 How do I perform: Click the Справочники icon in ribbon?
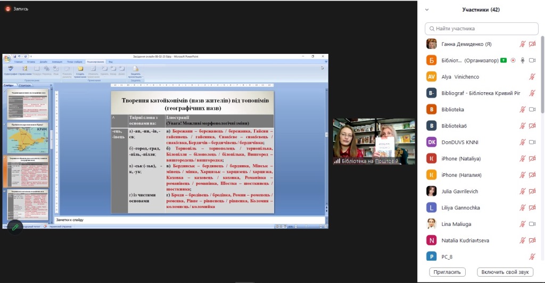click(24, 69)
